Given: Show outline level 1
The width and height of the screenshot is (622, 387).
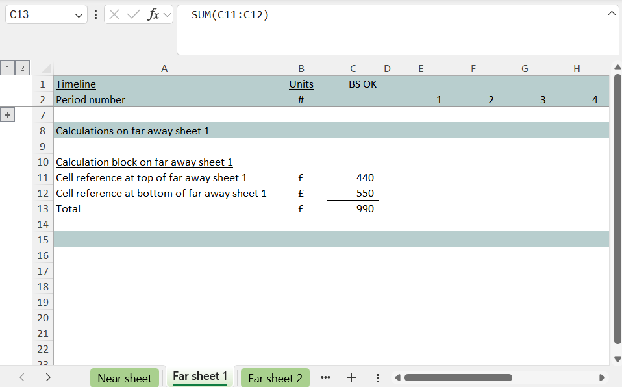Looking at the screenshot, I should coord(8,68).
